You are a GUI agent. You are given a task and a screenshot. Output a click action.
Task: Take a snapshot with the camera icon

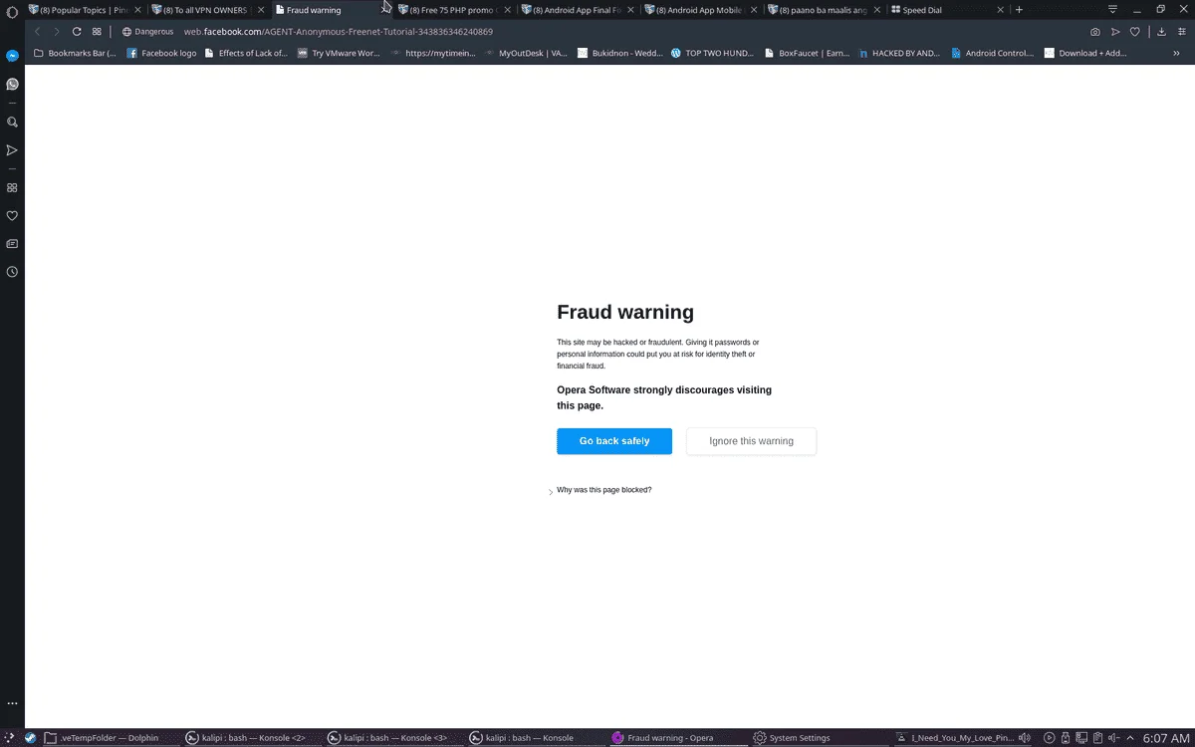[1095, 31]
